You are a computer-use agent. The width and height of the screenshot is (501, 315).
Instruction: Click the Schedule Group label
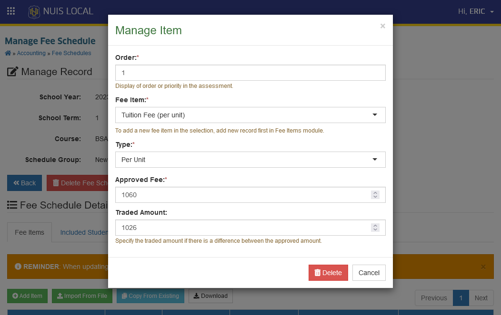click(53, 160)
